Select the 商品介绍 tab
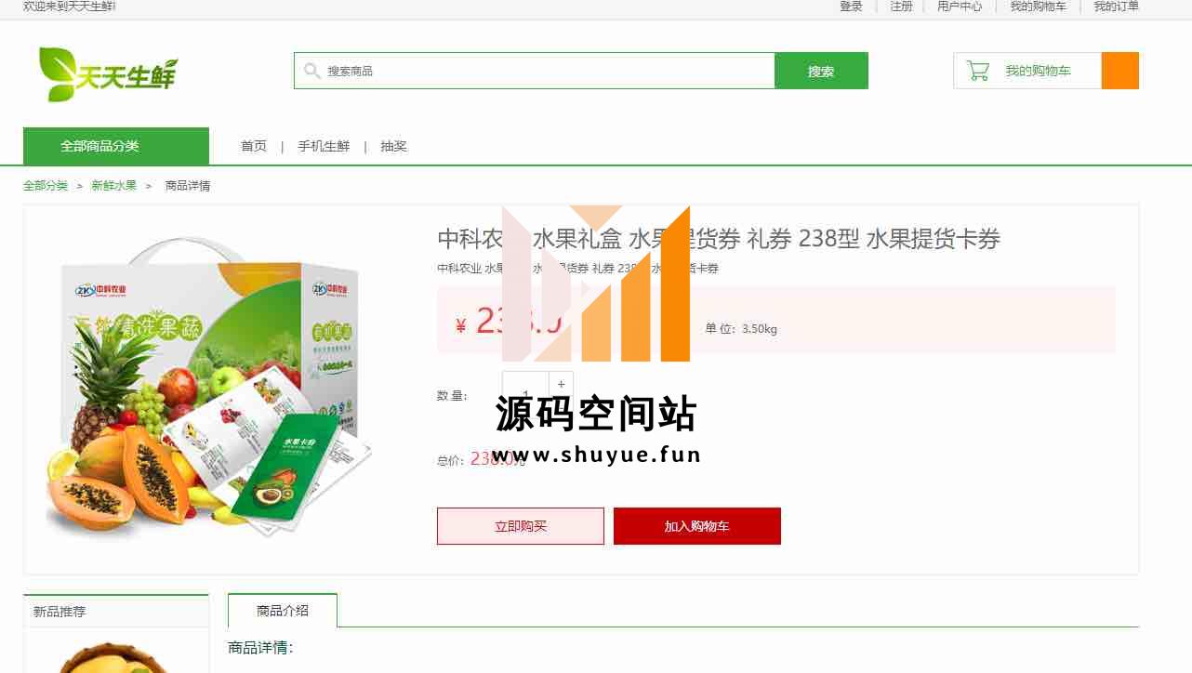Viewport: 1192px width, 673px height. (x=283, y=611)
